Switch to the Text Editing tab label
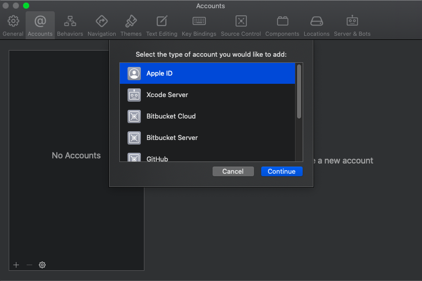The width and height of the screenshot is (422, 281). click(162, 34)
